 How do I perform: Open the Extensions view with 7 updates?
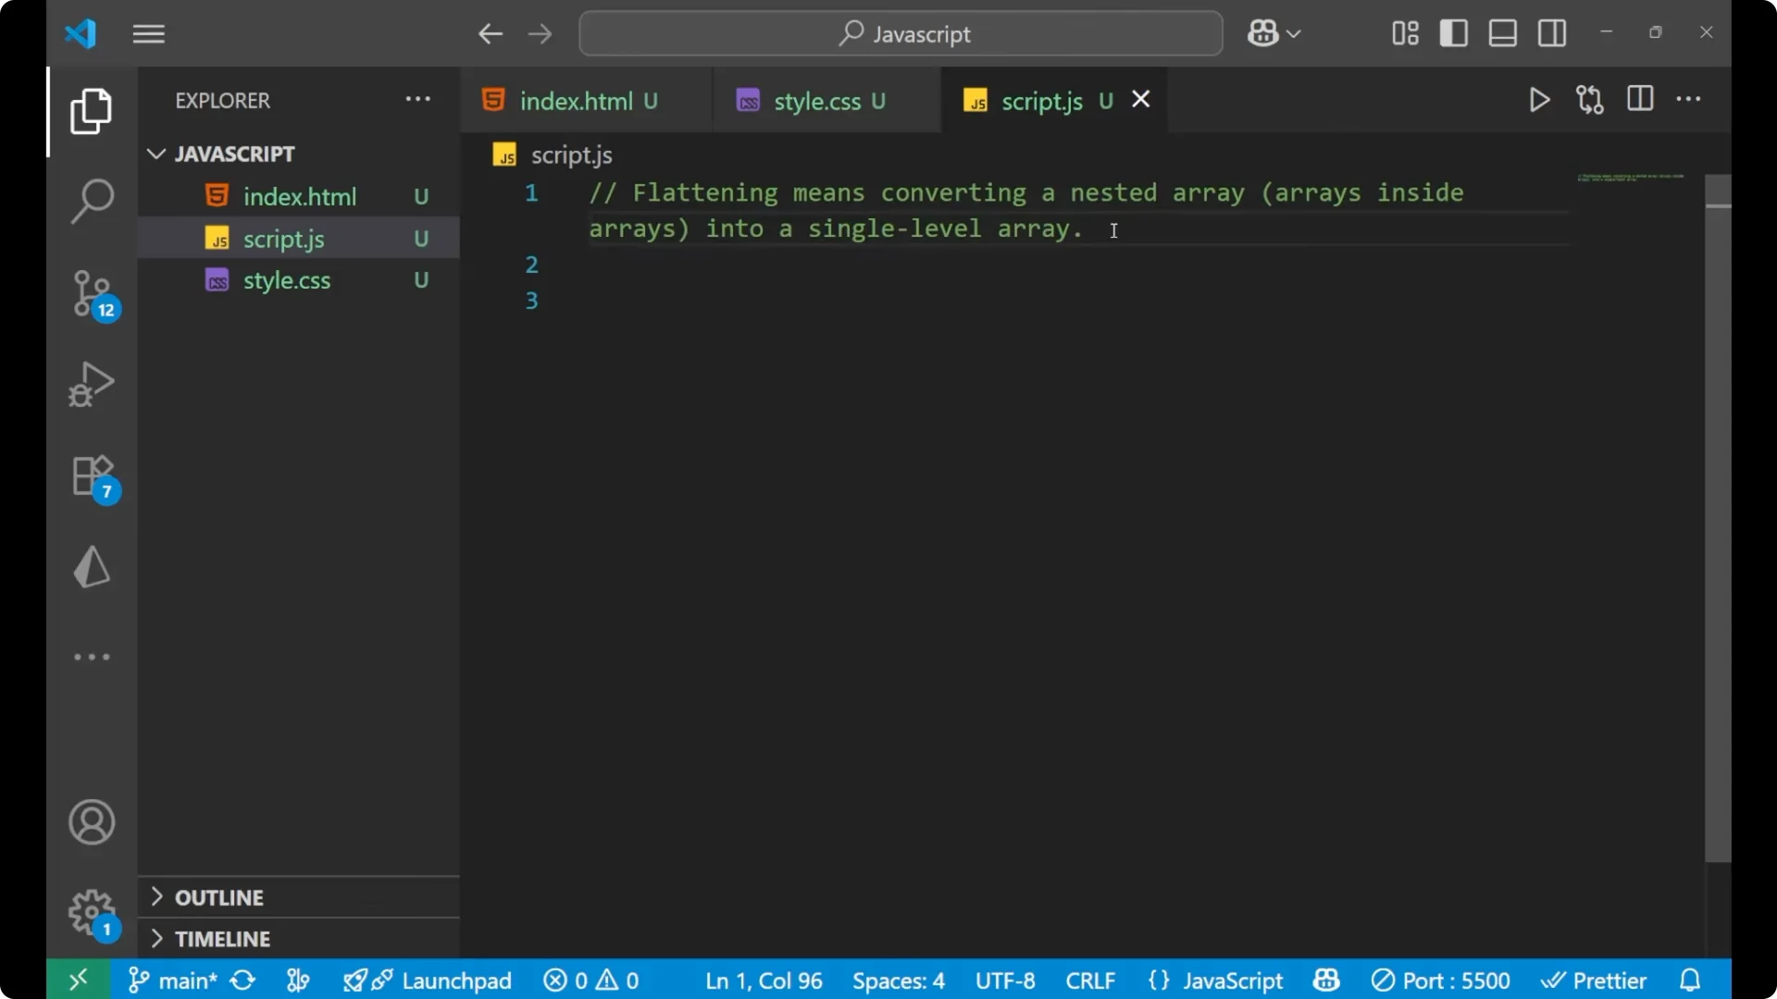[x=91, y=475]
